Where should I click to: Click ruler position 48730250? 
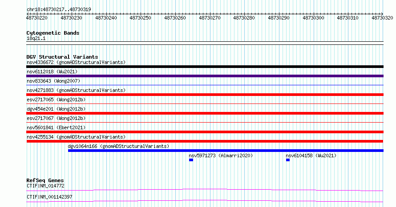point(141,18)
